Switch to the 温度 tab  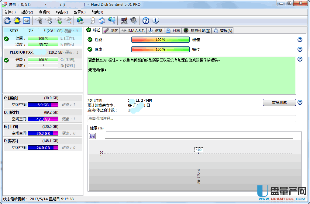[111, 30]
